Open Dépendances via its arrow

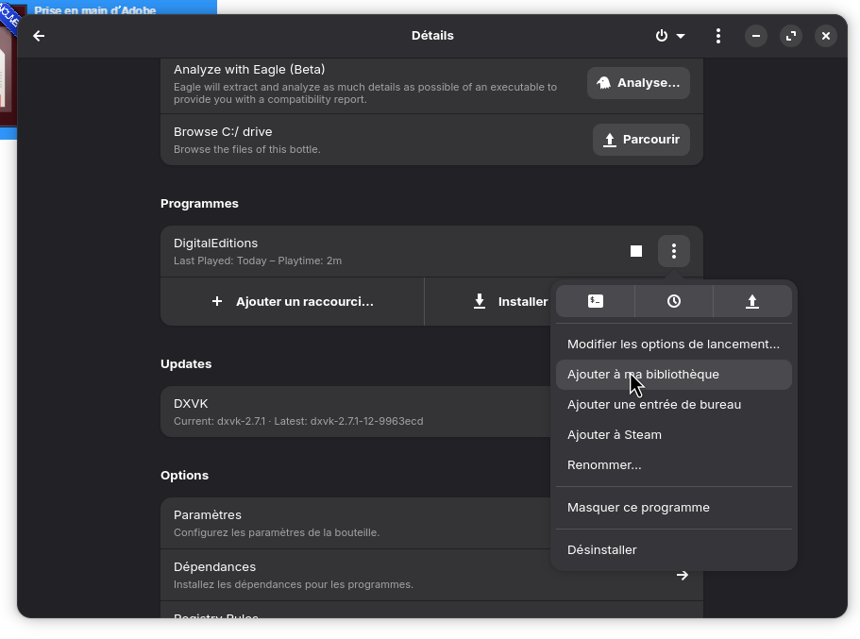point(683,575)
